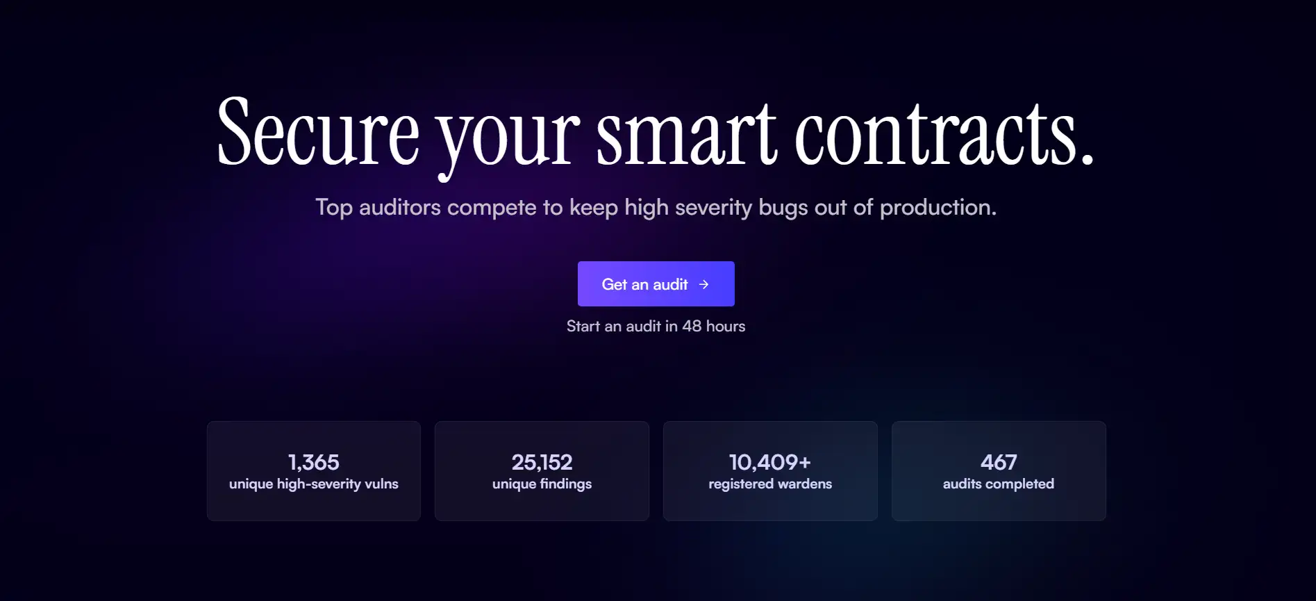Click the right arrow icon in the audit button

click(x=703, y=284)
